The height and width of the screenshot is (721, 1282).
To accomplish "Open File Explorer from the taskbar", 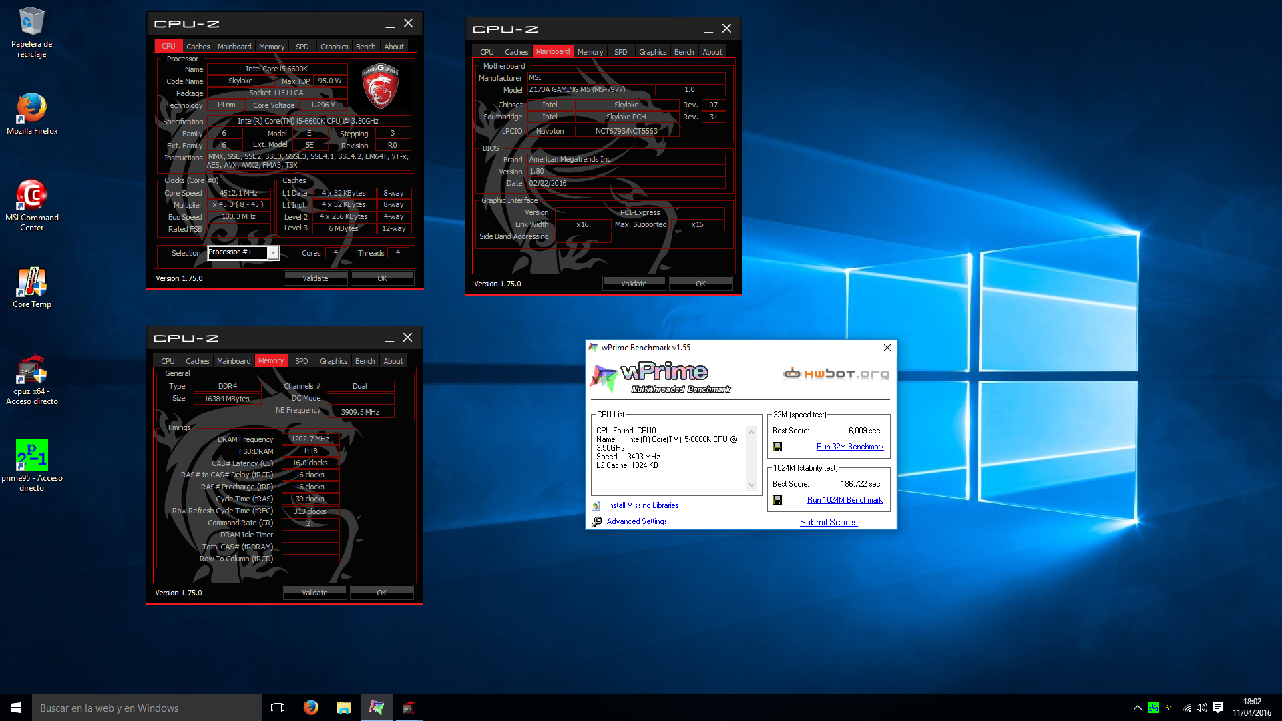I will (x=343, y=708).
